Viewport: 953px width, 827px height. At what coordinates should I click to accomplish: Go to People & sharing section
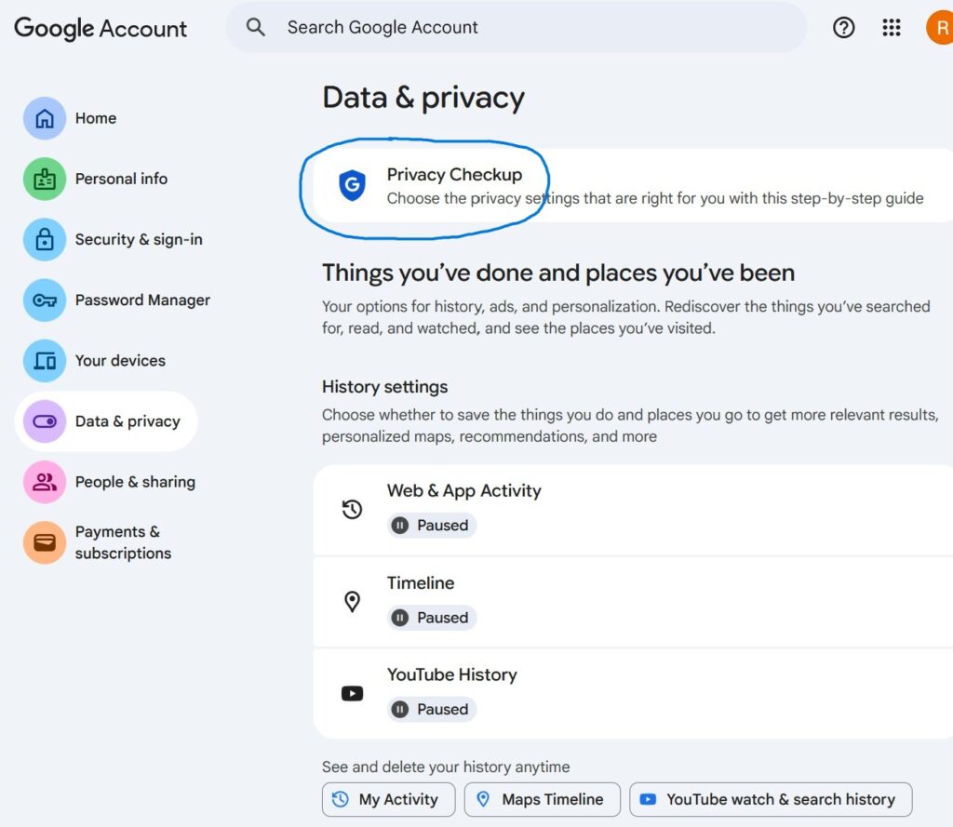(135, 482)
